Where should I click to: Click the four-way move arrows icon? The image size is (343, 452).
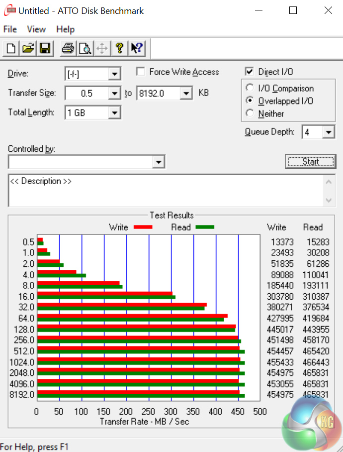[x=102, y=48]
